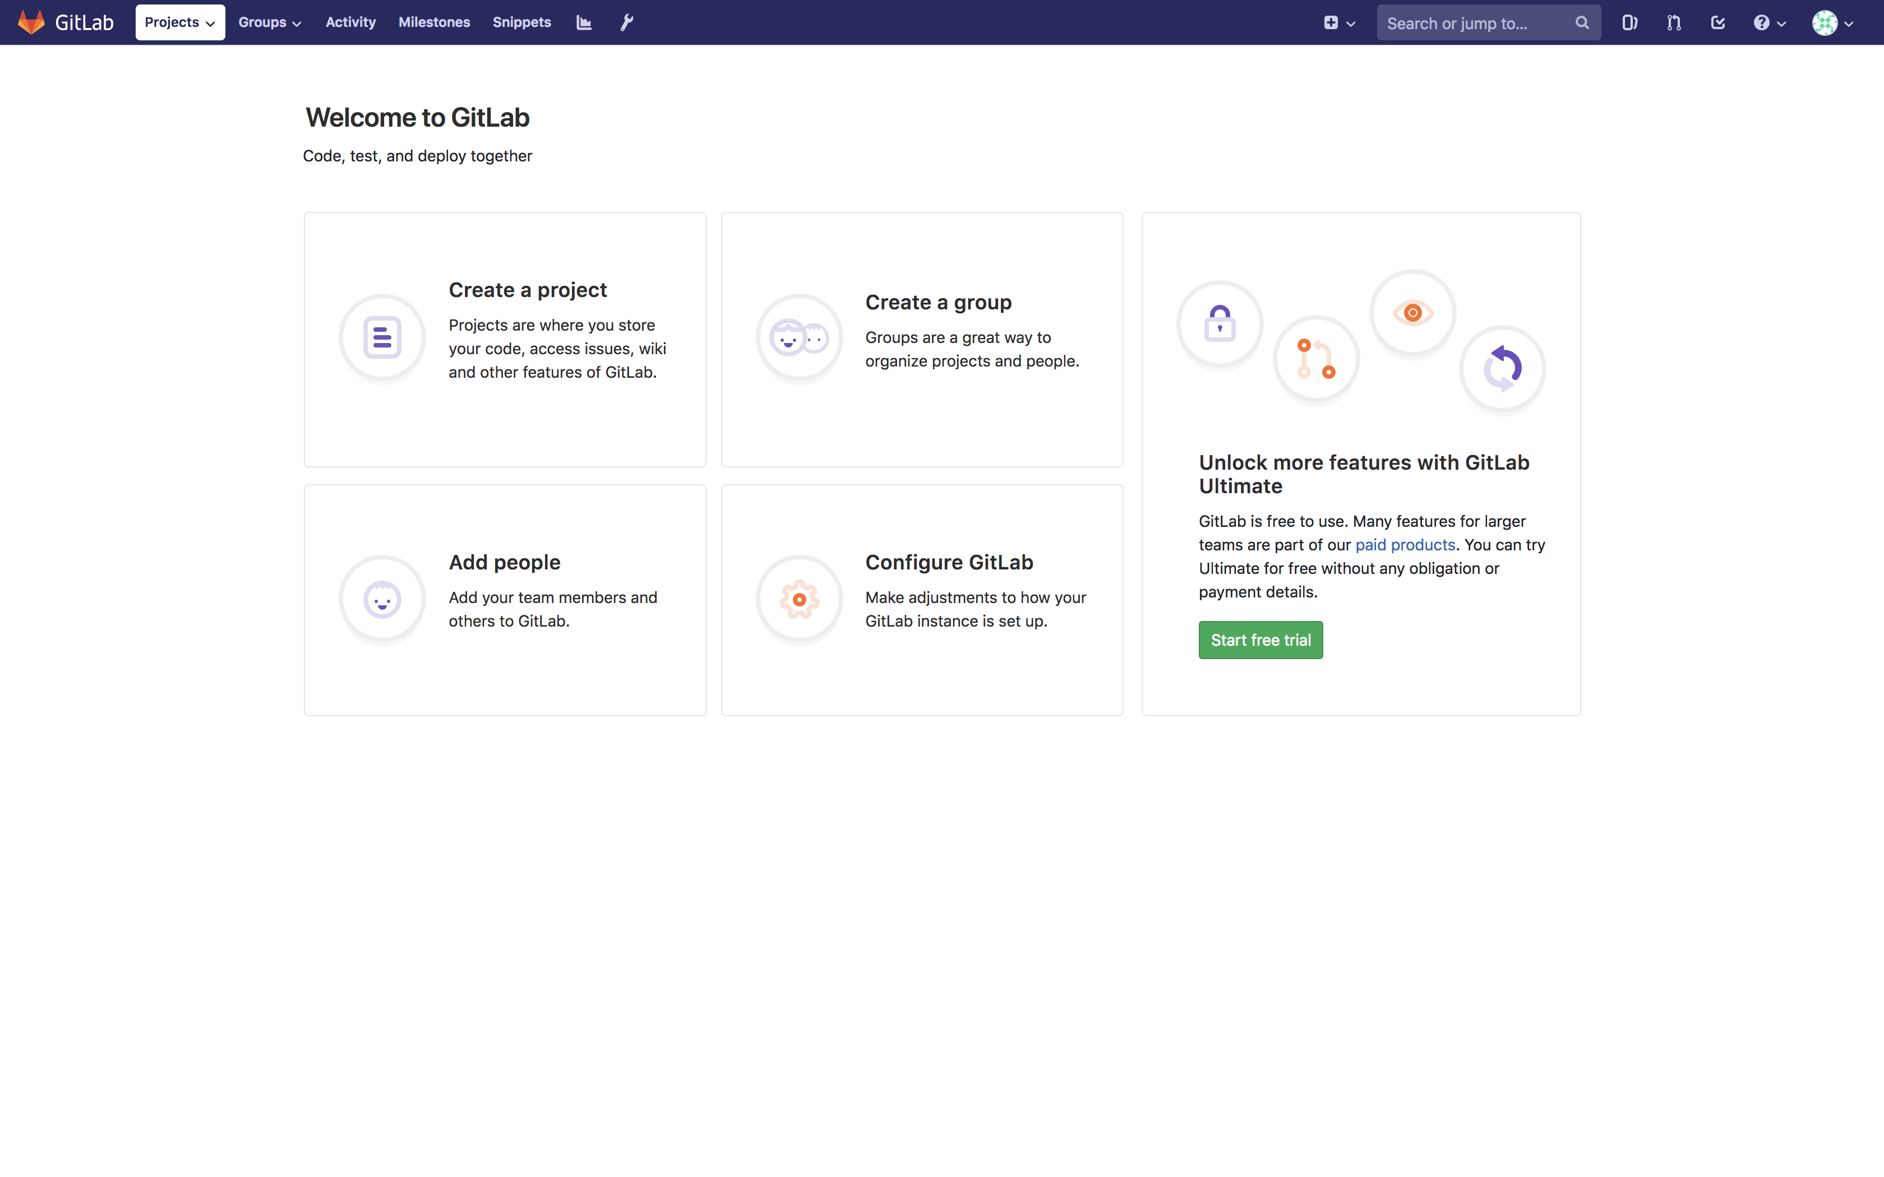Screen dimensions: 1884x1177
Task: Open the Instance Statistics chart icon
Action: 583,22
